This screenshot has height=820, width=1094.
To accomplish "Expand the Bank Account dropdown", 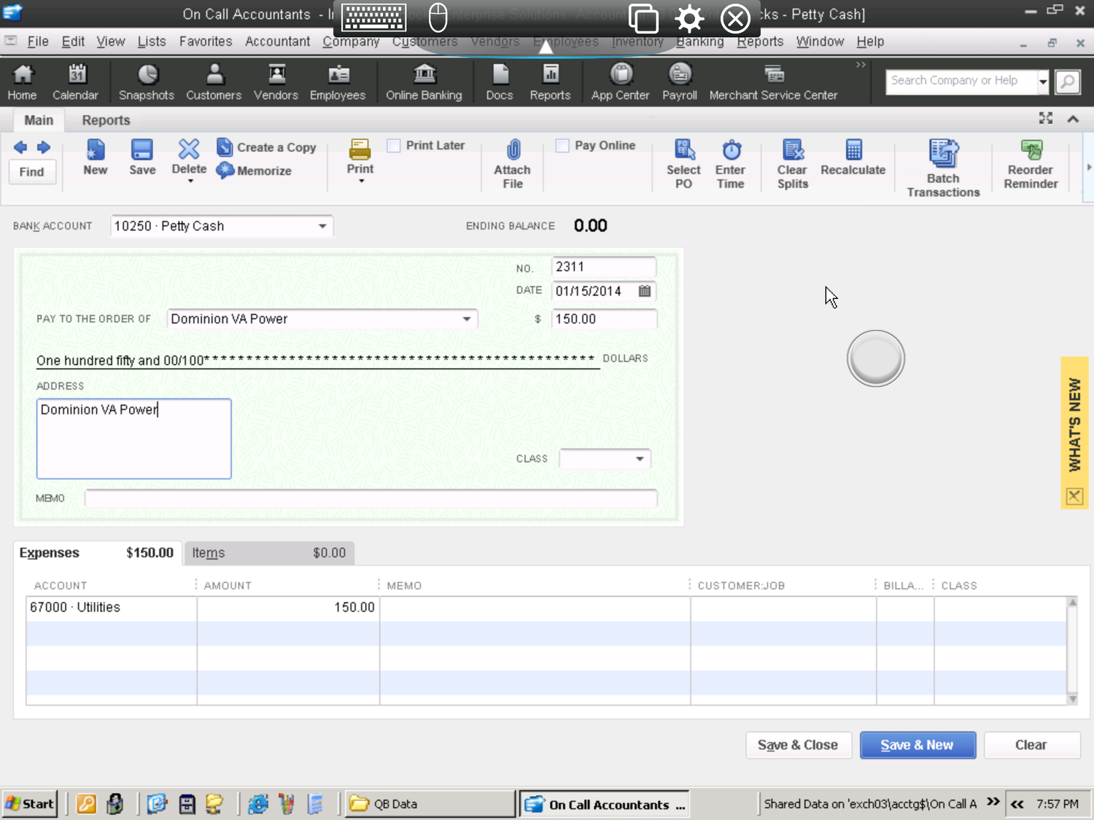I will 322,226.
